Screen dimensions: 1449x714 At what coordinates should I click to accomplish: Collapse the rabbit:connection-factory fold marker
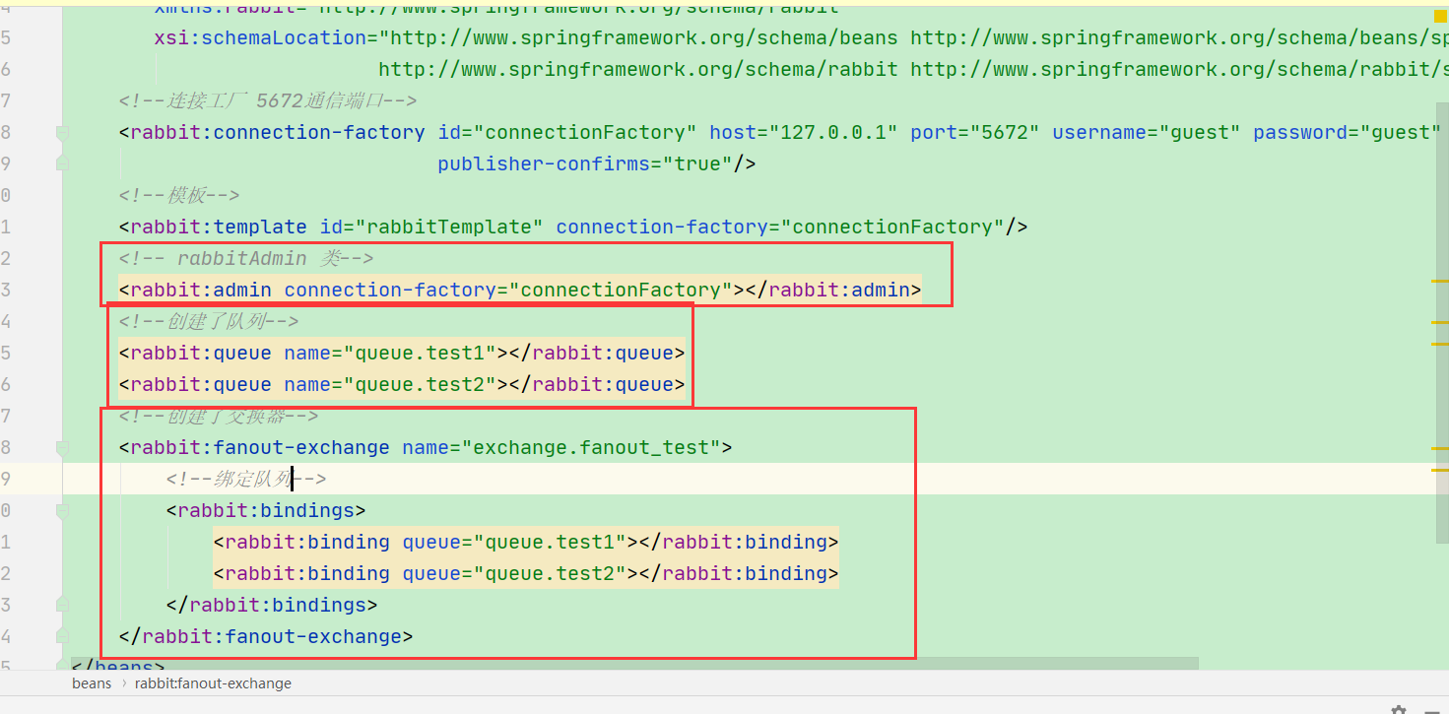tap(63, 132)
